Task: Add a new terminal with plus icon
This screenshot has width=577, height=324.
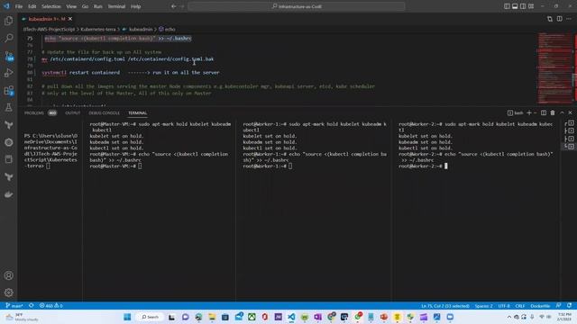Action: [x=529, y=112]
